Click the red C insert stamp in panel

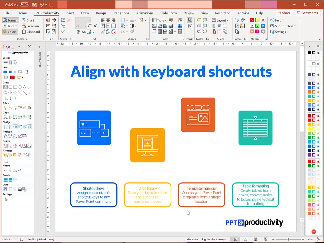point(12,77)
